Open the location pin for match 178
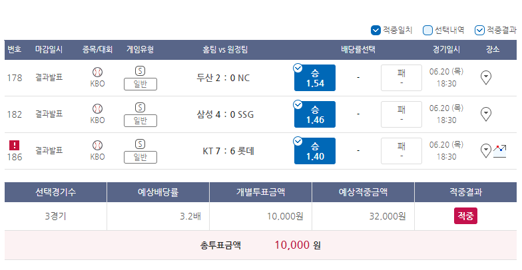Viewport: 522px width, 270px height. click(486, 78)
